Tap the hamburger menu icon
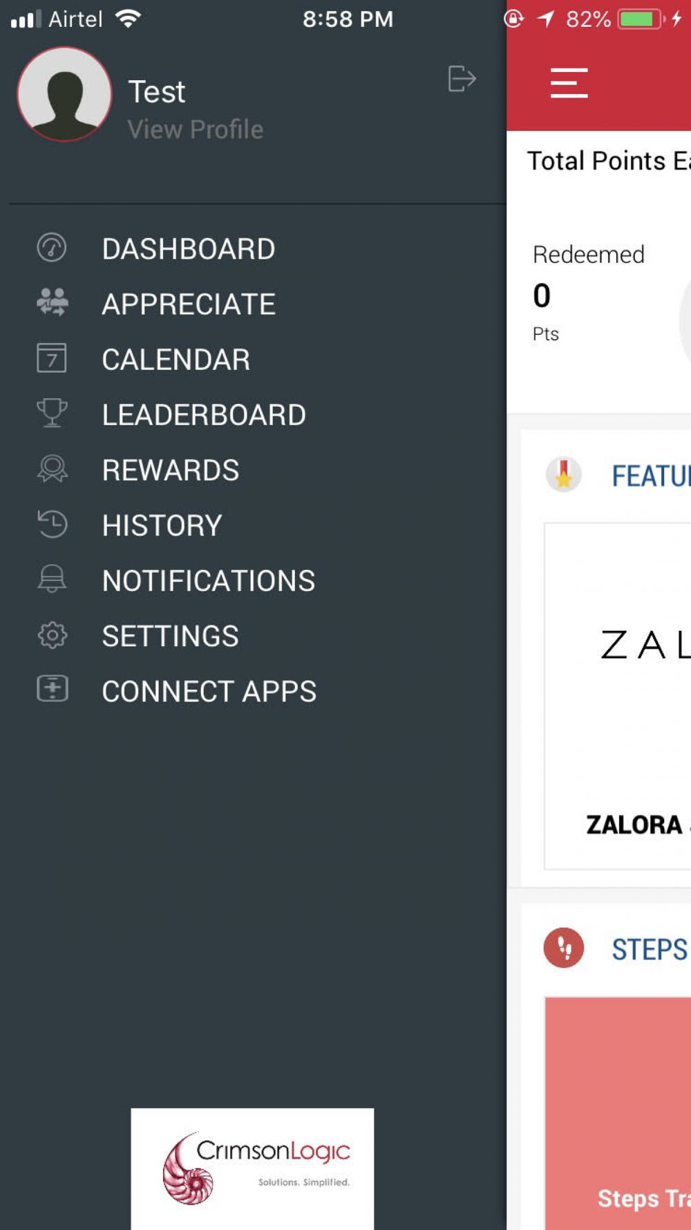 (x=569, y=83)
